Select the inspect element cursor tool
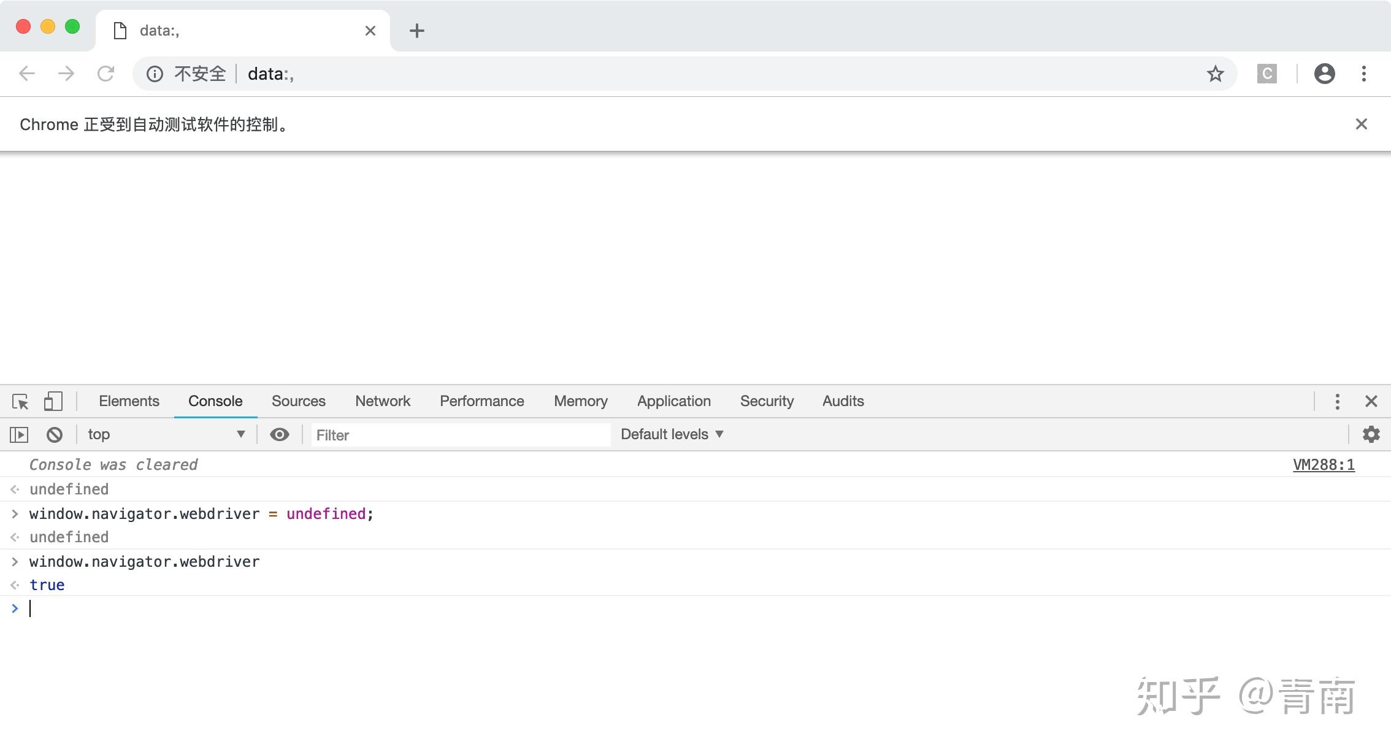The image size is (1391, 752). (x=20, y=401)
